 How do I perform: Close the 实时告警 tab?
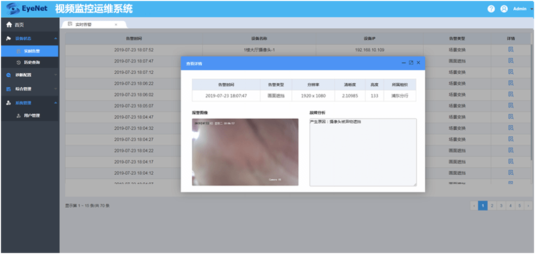[116, 24]
